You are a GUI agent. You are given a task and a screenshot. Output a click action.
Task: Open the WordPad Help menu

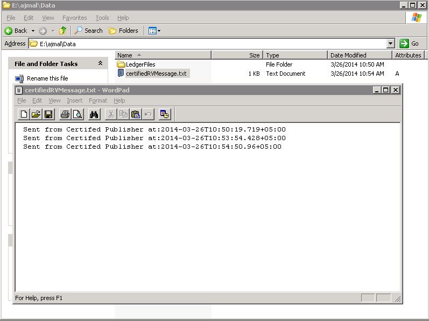(119, 100)
